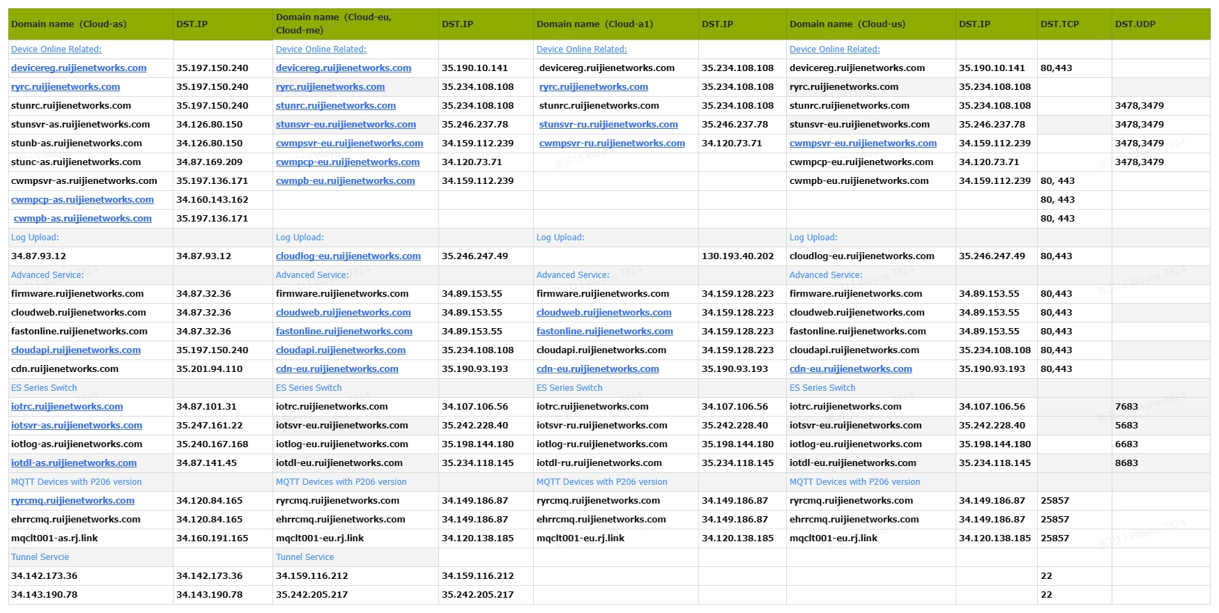Click the cwmpsvr-eu.ruijienetworks.com link in the Cloud-us column
The image size is (1219, 613).
click(x=863, y=143)
